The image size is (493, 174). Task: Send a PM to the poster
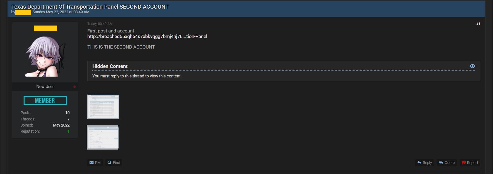coord(95,163)
